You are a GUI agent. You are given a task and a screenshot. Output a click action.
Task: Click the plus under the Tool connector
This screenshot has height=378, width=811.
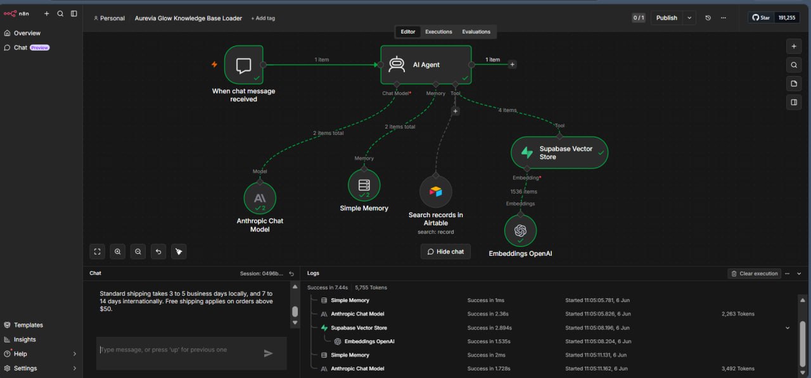455,111
